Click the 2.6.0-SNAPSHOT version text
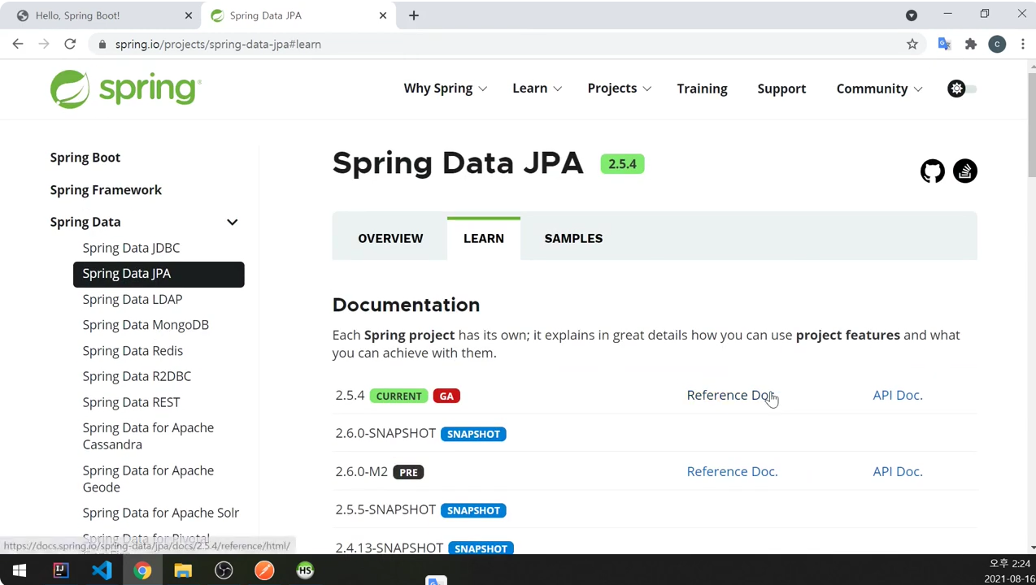Screen dimensions: 1036x585 pos(385,433)
